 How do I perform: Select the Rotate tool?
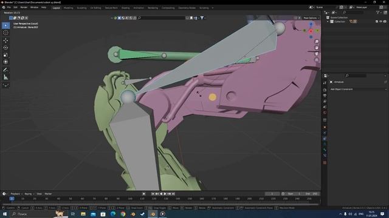pyautogui.click(x=5, y=47)
